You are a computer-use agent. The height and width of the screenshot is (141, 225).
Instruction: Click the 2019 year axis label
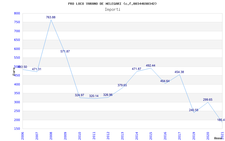tap(193, 136)
